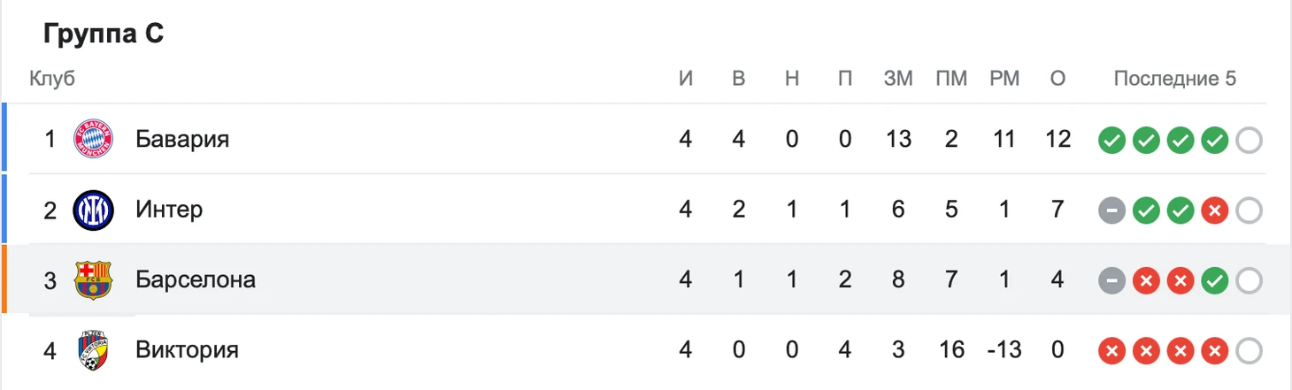1292x390 pixels.
Task: Click the Клуб column header
Action: (x=52, y=79)
